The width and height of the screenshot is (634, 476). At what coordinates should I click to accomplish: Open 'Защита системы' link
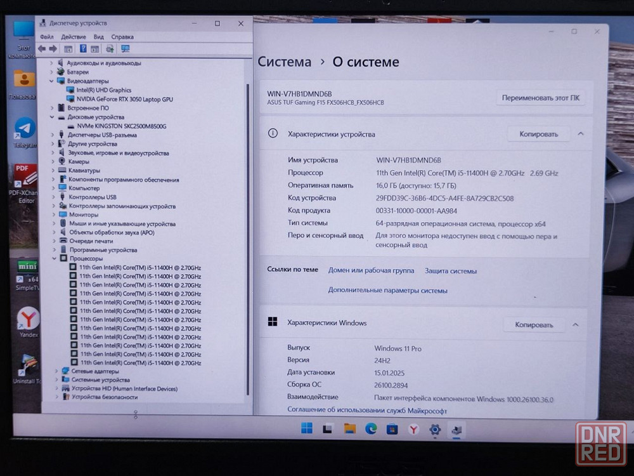coord(450,271)
